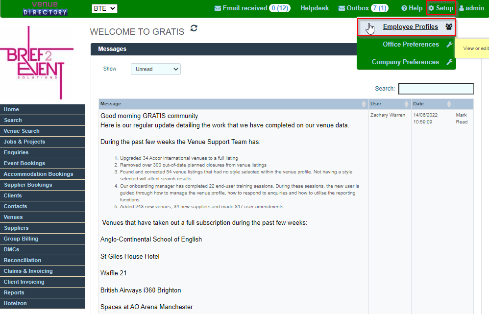Click the Email received count badge
The width and height of the screenshot is (489, 314).
click(x=280, y=8)
